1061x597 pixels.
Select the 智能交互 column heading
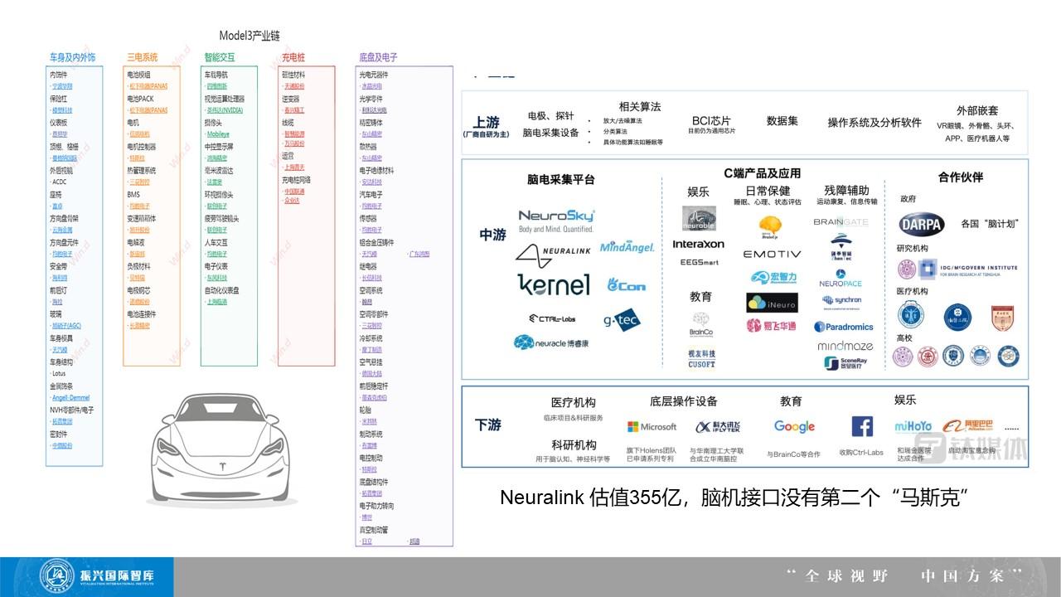click(220, 57)
